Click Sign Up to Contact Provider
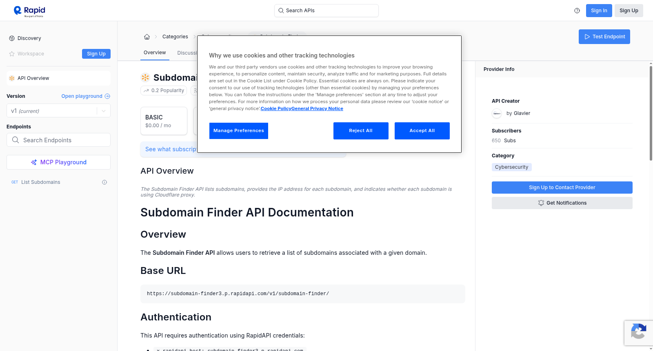 [x=562, y=188]
